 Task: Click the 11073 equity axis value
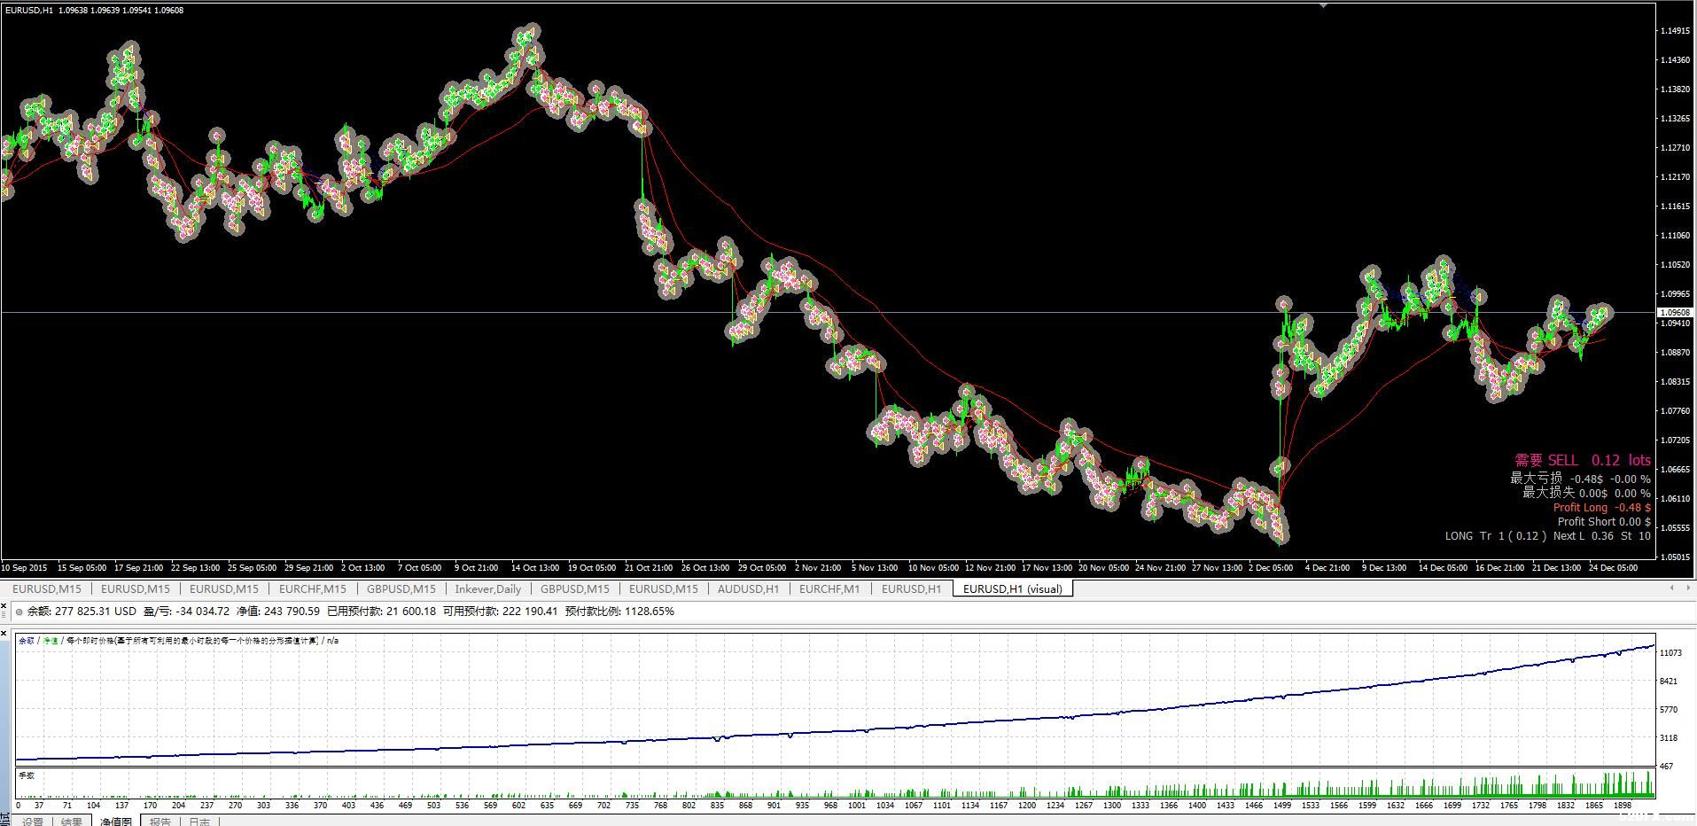pos(1670,653)
